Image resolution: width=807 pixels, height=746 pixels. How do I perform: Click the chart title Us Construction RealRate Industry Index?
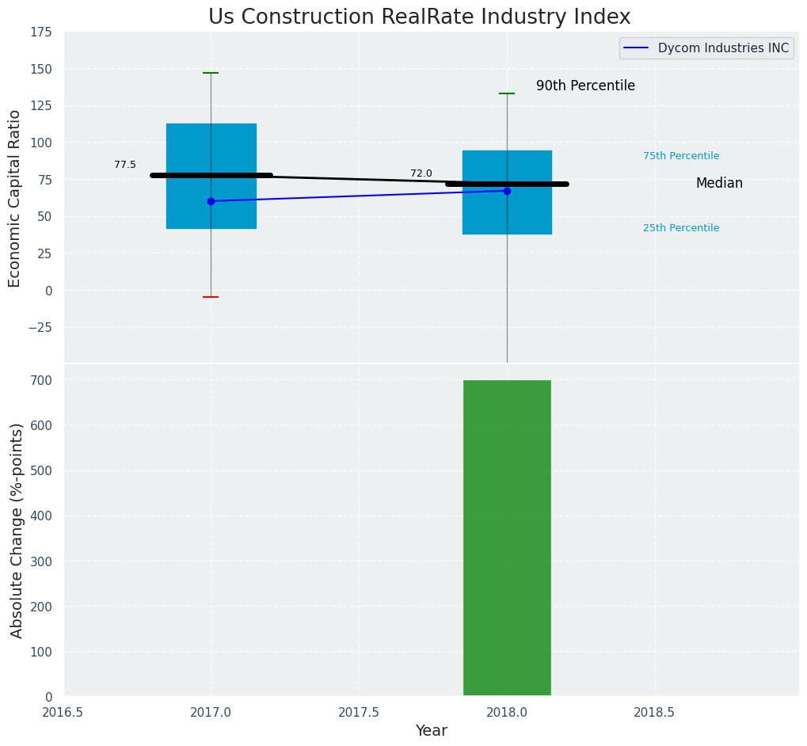coord(419,17)
